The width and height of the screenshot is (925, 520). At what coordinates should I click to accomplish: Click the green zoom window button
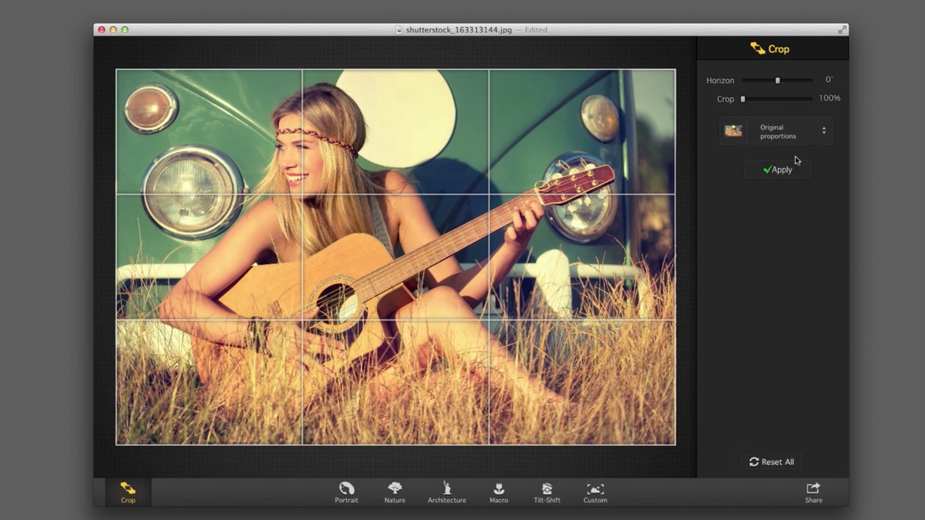125,30
